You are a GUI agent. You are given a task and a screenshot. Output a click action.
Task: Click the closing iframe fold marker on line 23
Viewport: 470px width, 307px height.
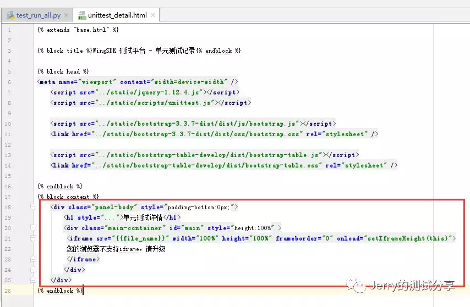point(33,259)
